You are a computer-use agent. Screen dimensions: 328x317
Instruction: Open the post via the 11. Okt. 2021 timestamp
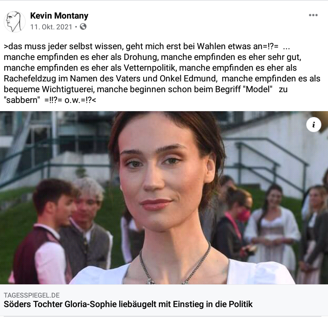[x=51, y=27]
